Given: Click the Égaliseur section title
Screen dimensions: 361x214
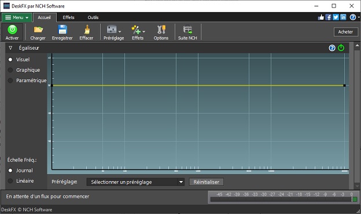Looking at the screenshot, I should click(x=29, y=48).
